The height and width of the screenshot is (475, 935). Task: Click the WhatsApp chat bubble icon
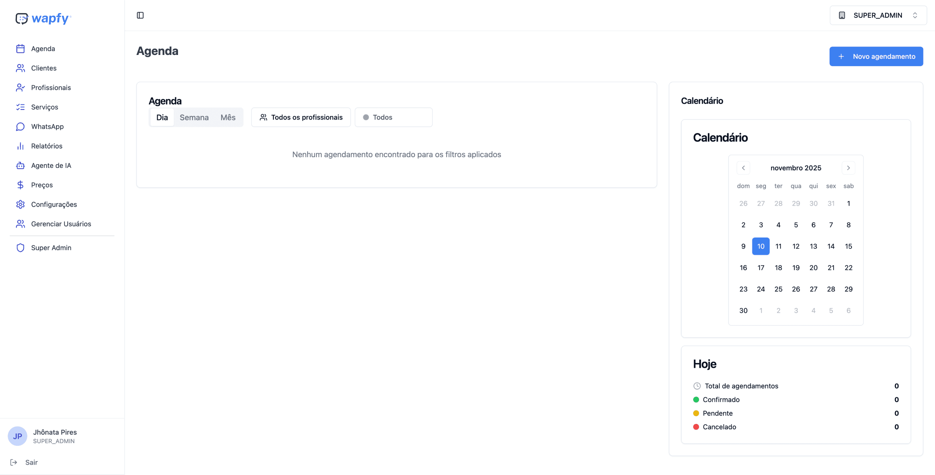20,126
